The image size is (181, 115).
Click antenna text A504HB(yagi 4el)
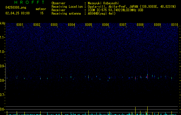click(102, 14)
